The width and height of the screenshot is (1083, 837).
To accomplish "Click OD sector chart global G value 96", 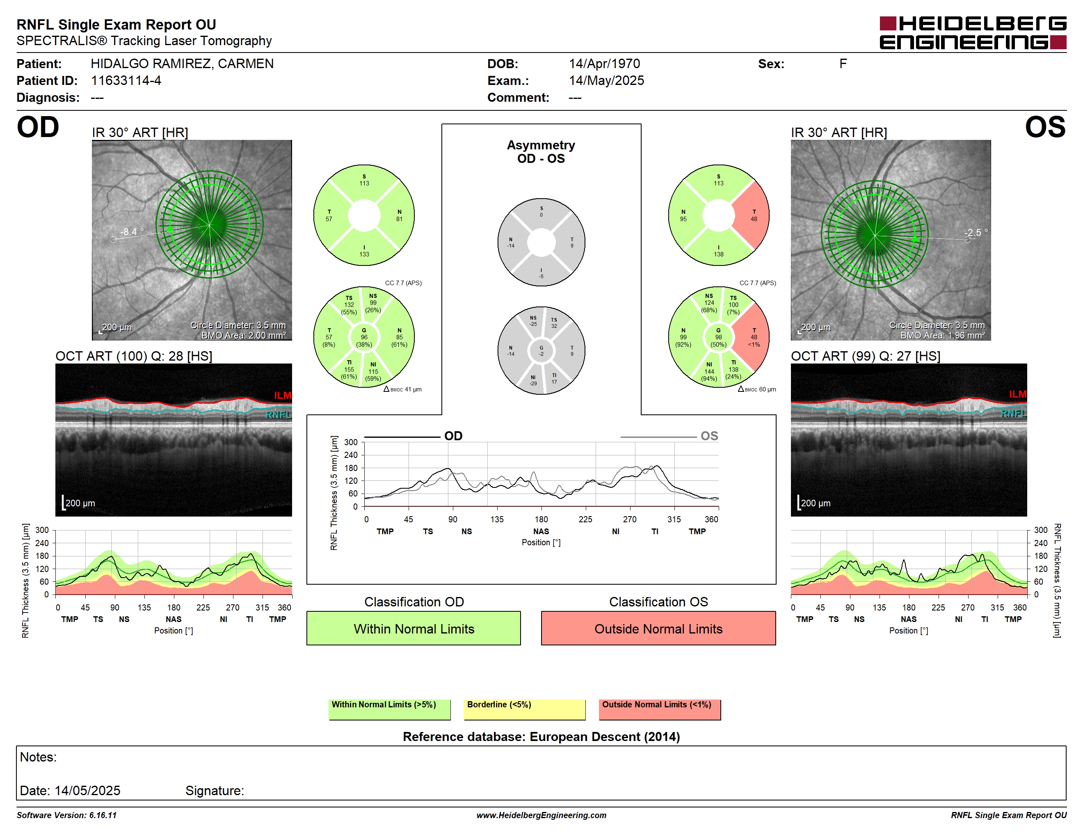I will point(364,337).
